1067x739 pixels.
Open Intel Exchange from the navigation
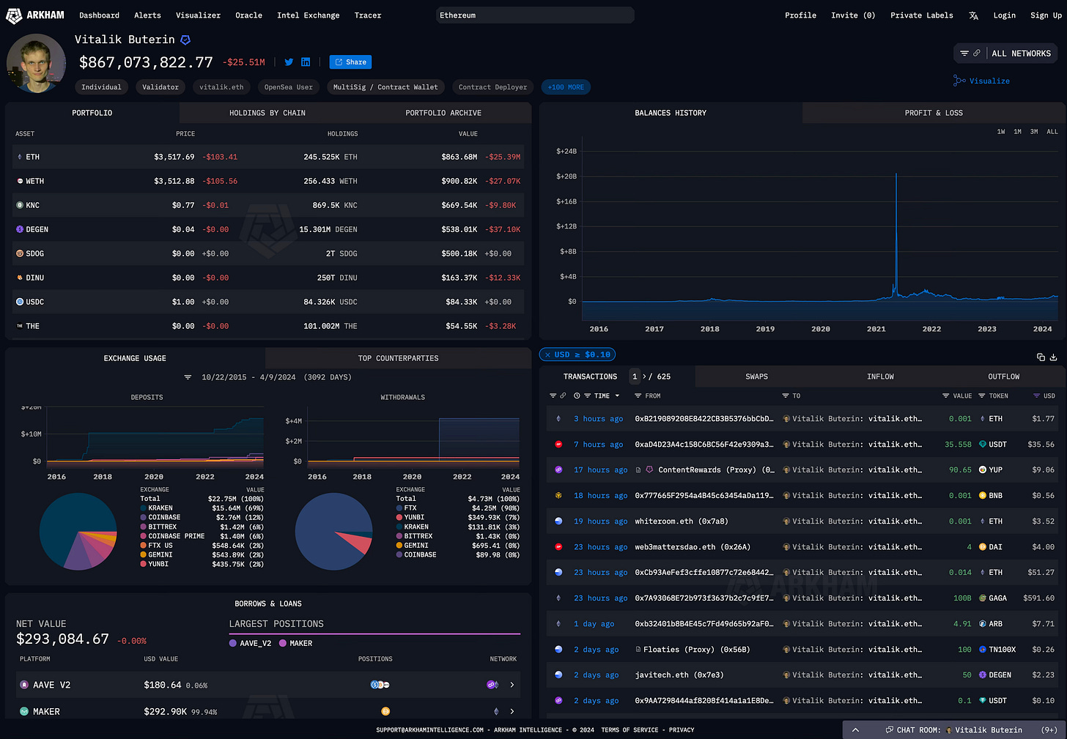tap(308, 15)
